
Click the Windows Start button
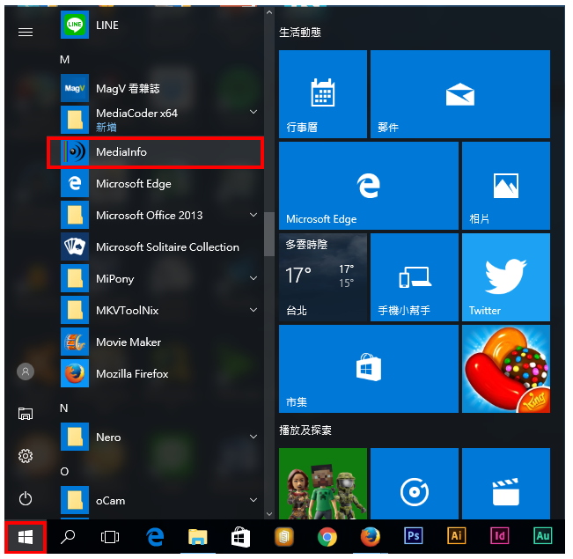tap(26, 537)
